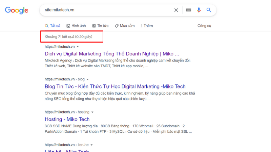Start voice search with microphone icon
Image resolution: width=271 pixels, height=152 pixels.
point(199,10)
